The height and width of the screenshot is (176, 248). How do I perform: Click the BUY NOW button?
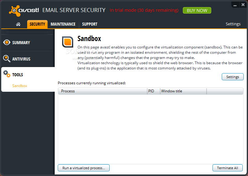(x=197, y=10)
